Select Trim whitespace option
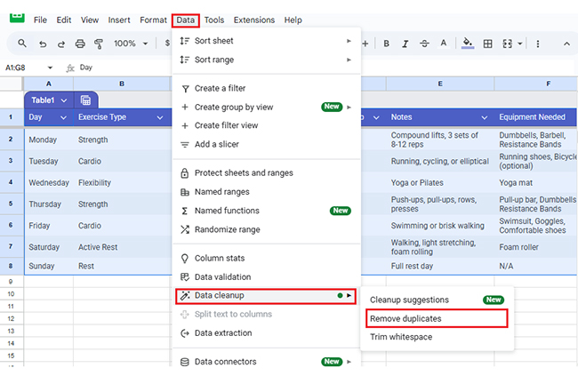The height and width of the screenshot is (384, 578). (401, 337)
